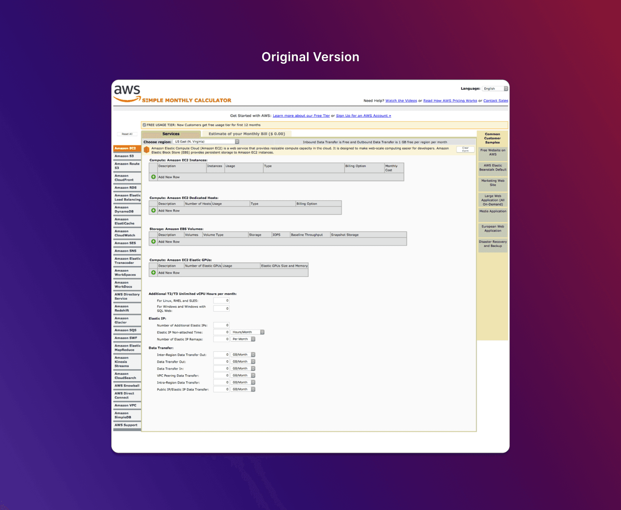The image size is (621, 510).
Task: Click green plus icon under EC2 Dedicated Hosts
Action: pos(153,211)
